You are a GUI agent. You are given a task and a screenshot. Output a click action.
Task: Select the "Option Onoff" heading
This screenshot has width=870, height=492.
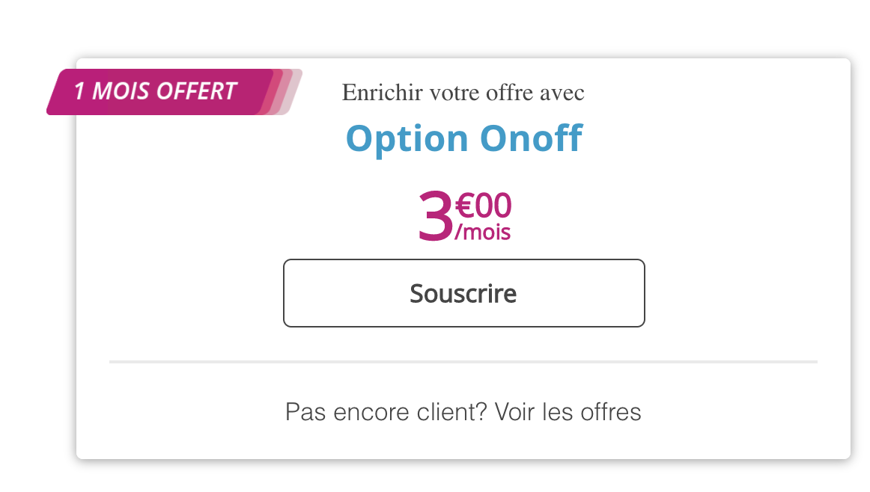463,138
